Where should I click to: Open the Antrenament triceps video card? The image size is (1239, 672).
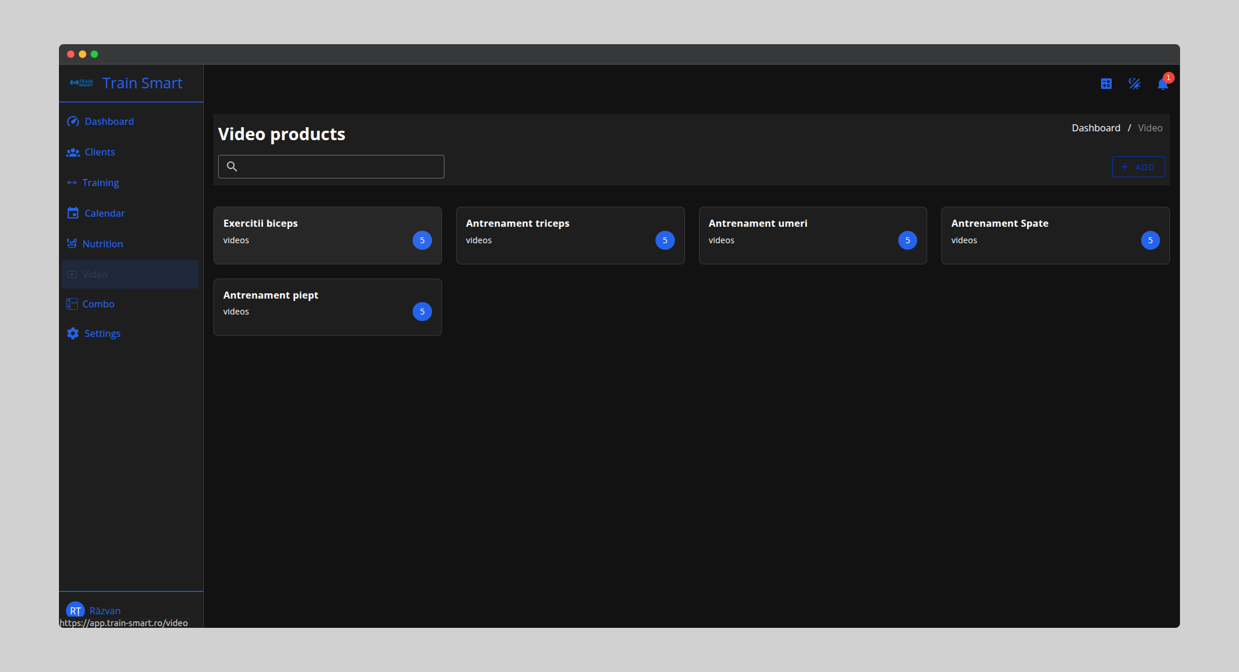click(x=570, y=235)
